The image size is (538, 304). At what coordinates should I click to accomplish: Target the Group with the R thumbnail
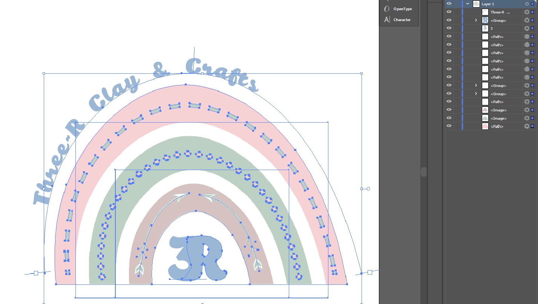point(527,20)
